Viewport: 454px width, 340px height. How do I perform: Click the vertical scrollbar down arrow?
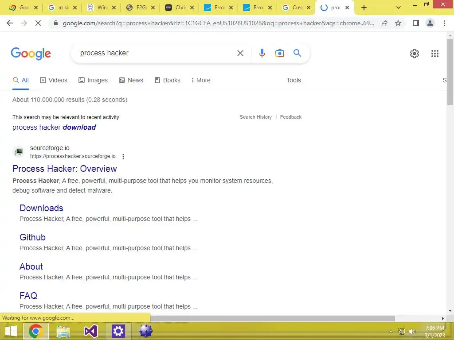[x=450, y=311]
